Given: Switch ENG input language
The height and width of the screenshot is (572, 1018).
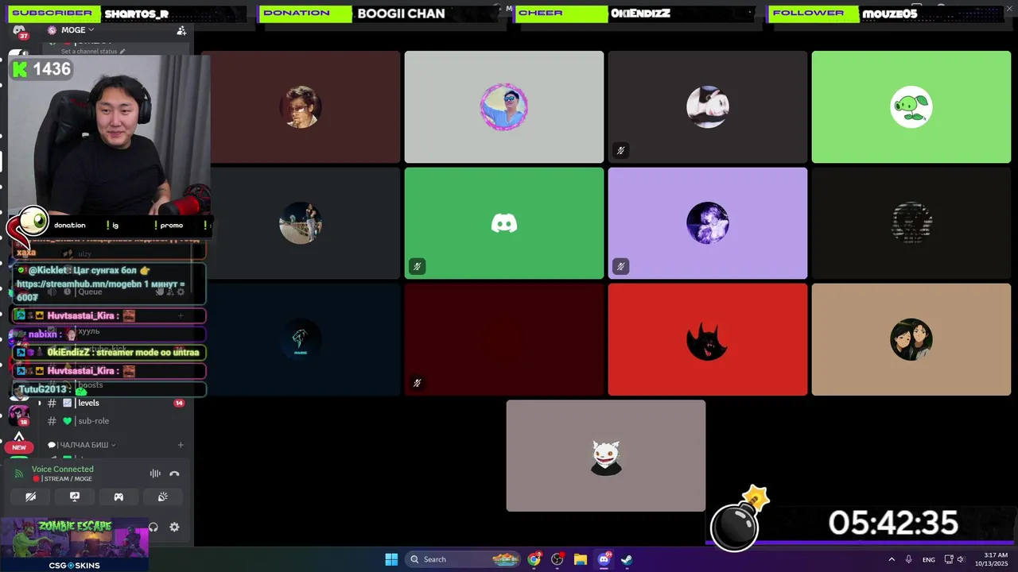Looking at the screenshot, I should pos(929,559).
